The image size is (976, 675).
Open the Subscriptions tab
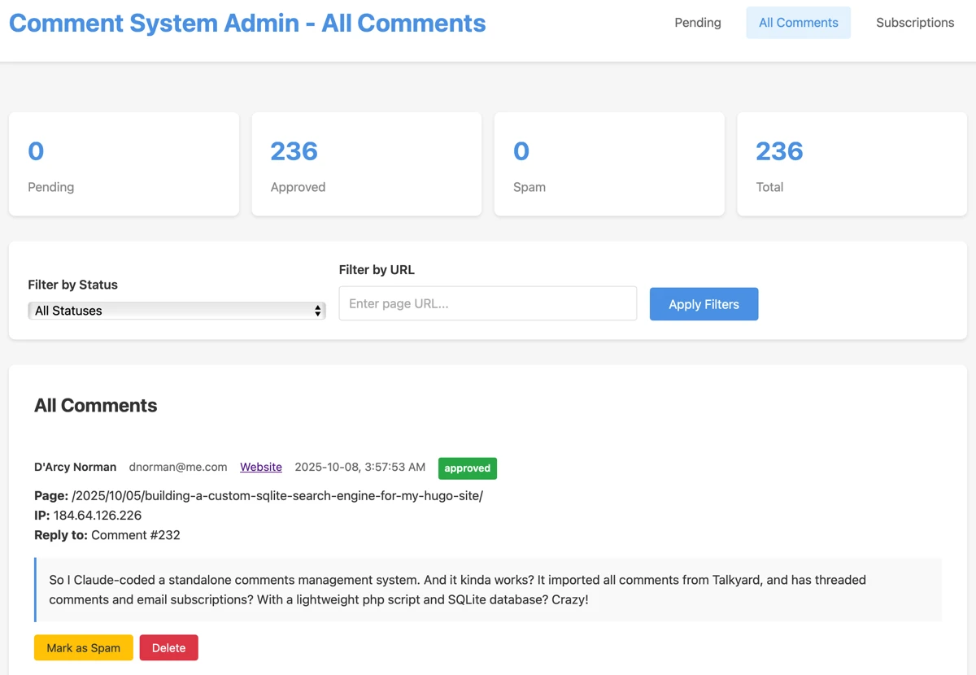(914, 23)
